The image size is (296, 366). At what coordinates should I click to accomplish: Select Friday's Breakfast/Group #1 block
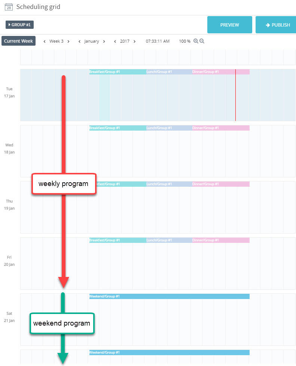coord(118,240)
